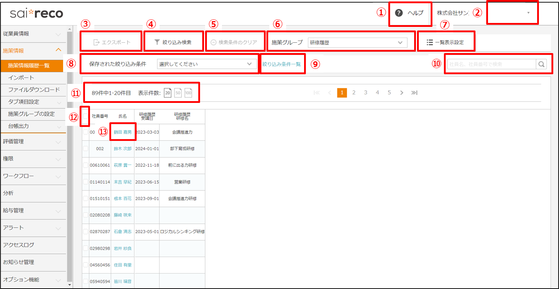Open employee 鶴田 嘉男 name link
Viewport: 559px width, 289px height.
pyautogui.click(x=123, y=132)
